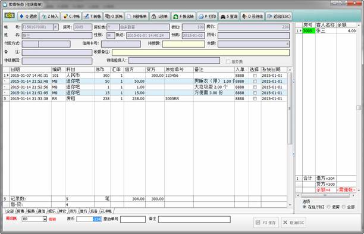364x234 pixels.
Task: Click the 收银备注 input field
Action: click(x=200, y=52)
